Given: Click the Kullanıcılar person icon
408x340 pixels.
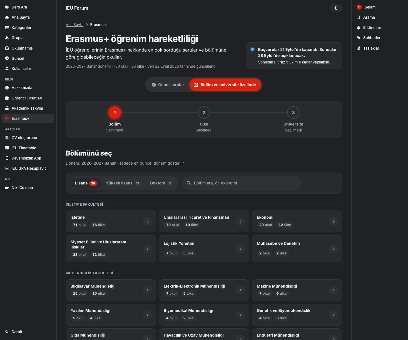Looking at the screenshot, I should click(x=7, y=69).
